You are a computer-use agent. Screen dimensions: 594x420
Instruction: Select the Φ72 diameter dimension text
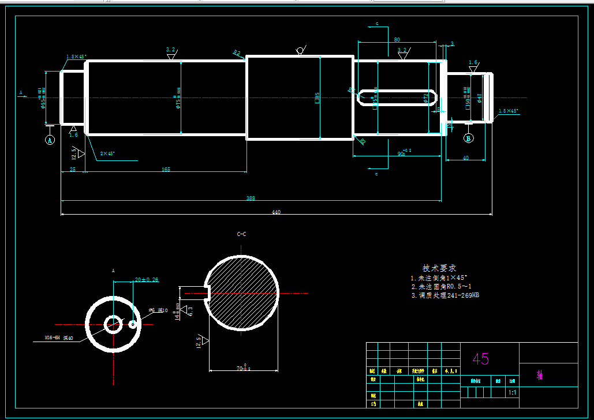pos(426,98)
